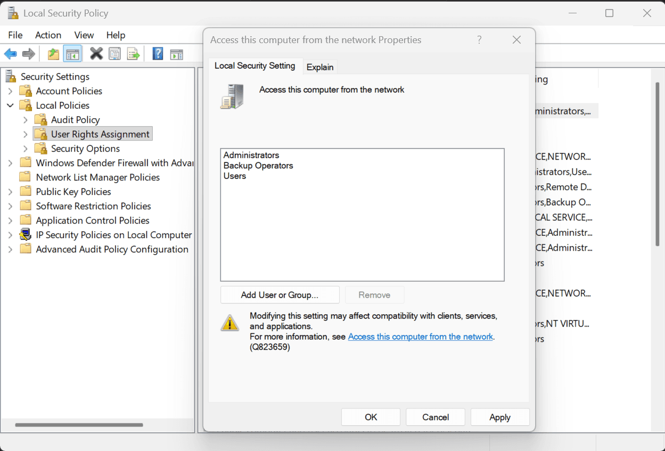Toggle the console tree pane visibility

pos(72,53)
